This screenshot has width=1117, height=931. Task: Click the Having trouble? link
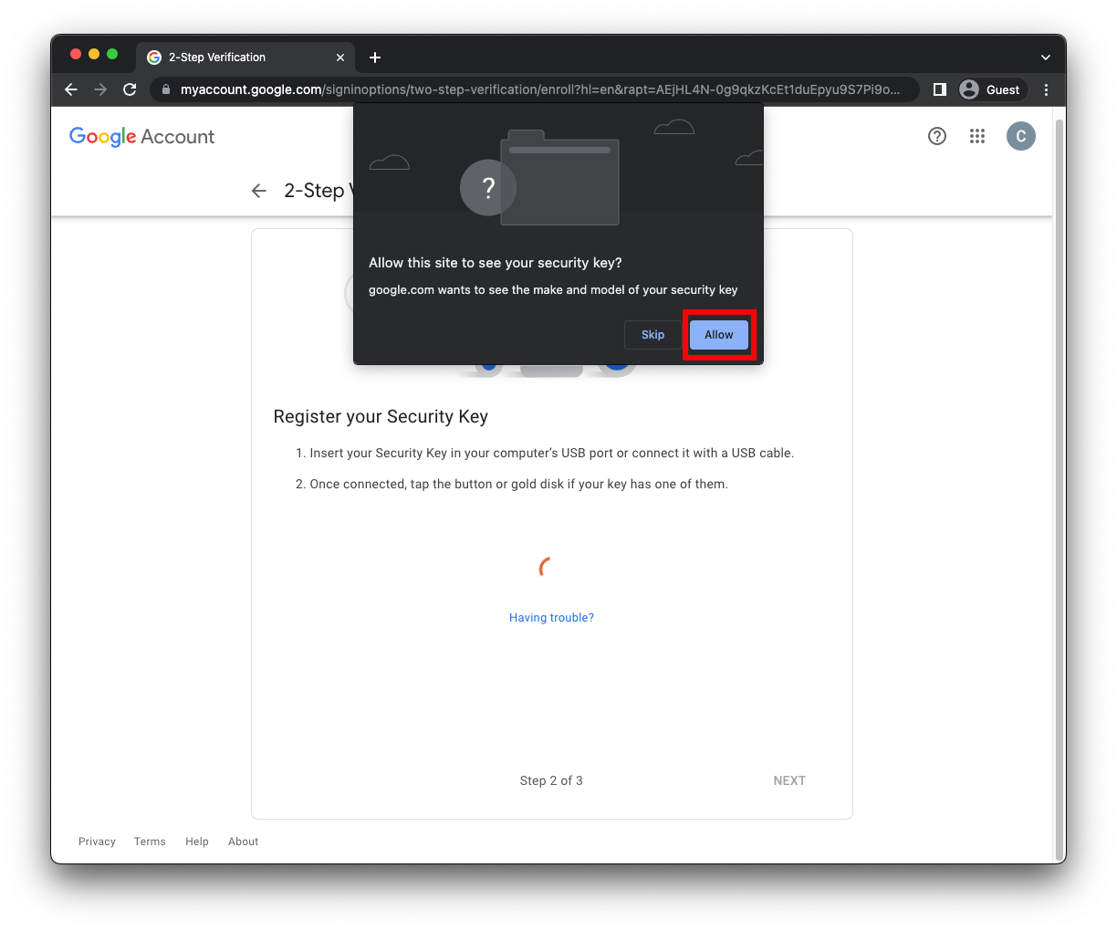point(551,618)
